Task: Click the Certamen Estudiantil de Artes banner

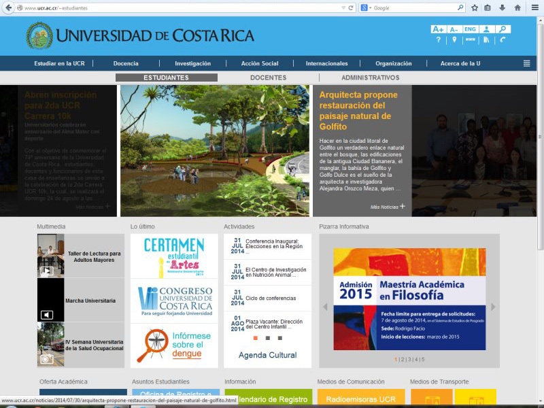Action: 174,256
